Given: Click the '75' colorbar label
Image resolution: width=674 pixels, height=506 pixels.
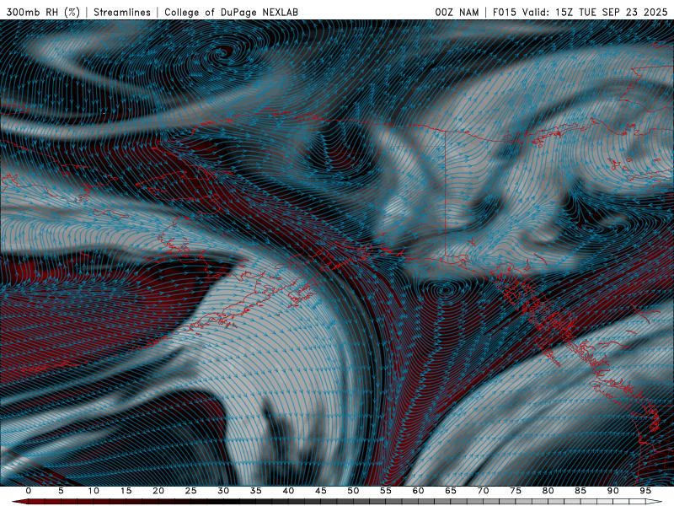Looking at the screenshot, I should pos(516,491).
